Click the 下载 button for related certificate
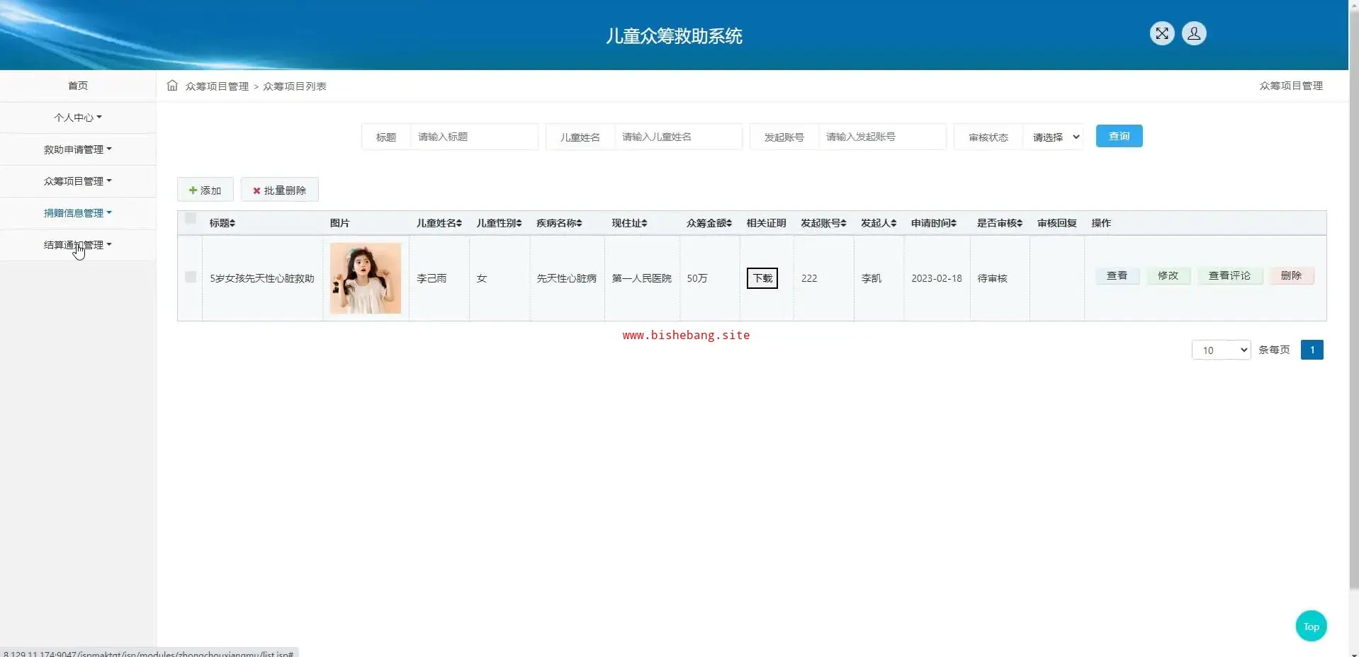The image size is (1359, 657). click(762, 278)
